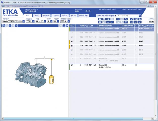Click the НАИМЕНОВАНИЕ column header
The width and height of the screenshot is (158, 121).
pyautogui.click(x=109, y=26)
